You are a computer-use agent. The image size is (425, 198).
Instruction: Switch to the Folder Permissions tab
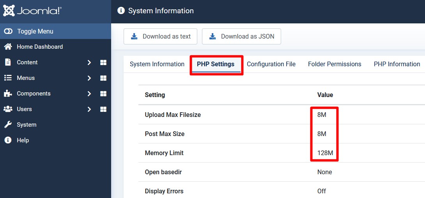(335, 64)
